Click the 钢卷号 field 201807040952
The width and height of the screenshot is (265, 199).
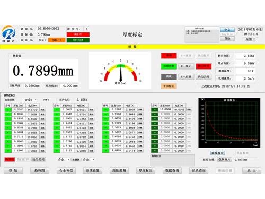click(x=51, y=29)
